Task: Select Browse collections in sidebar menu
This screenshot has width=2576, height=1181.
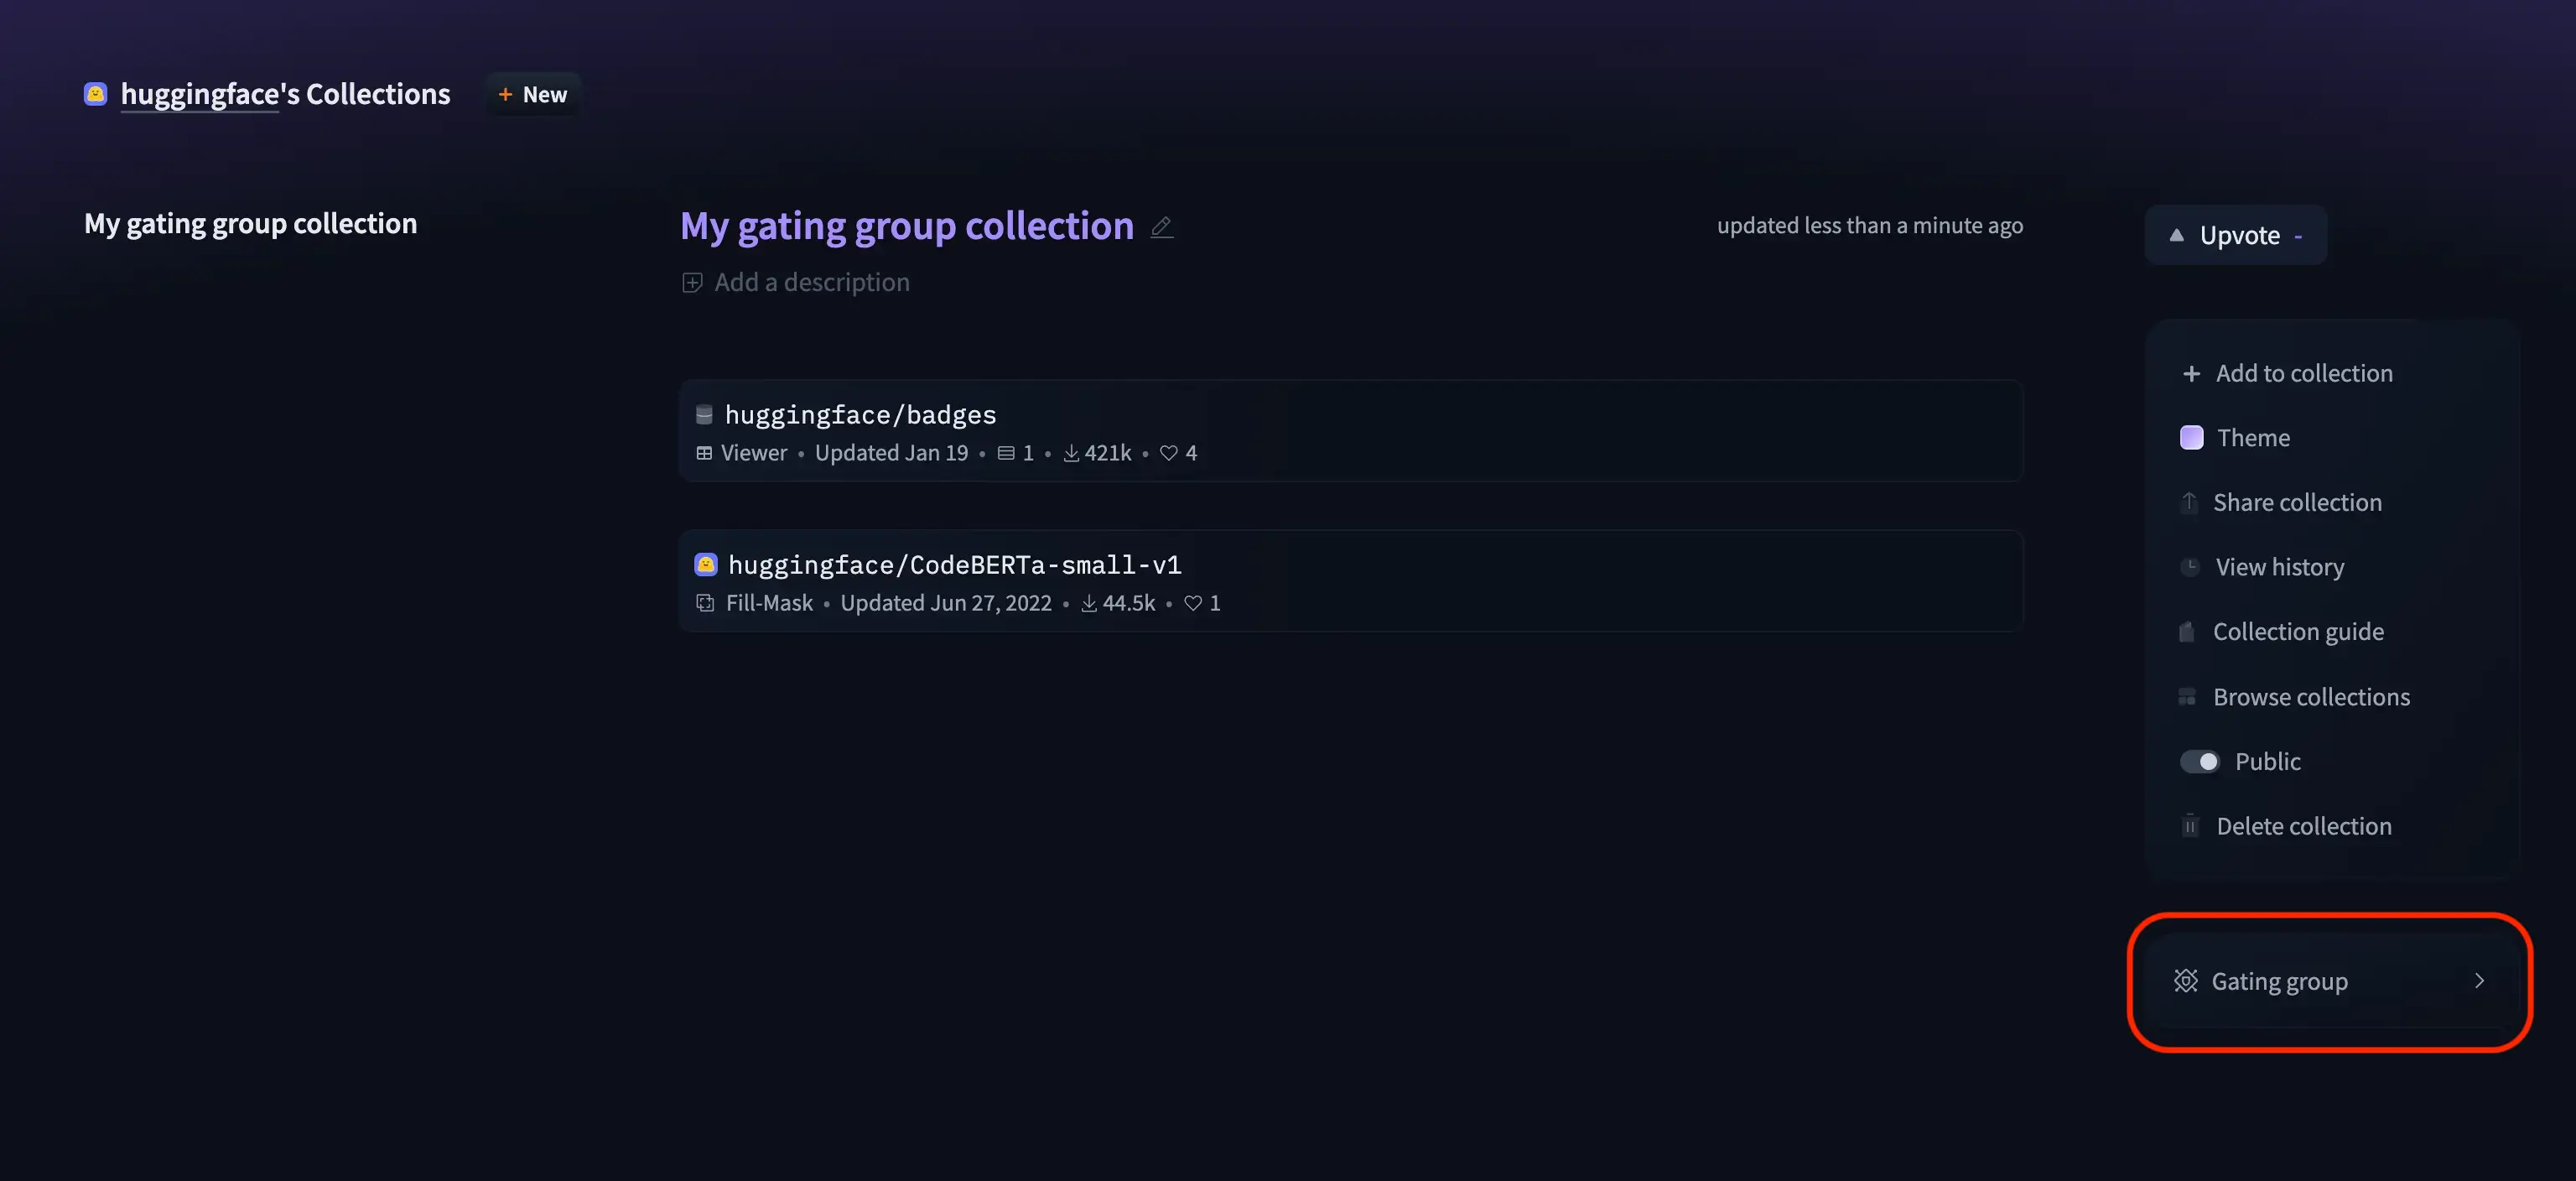Action: click(2310, 697)
